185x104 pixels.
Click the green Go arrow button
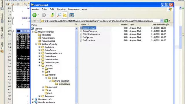click(x=166, y=21)
